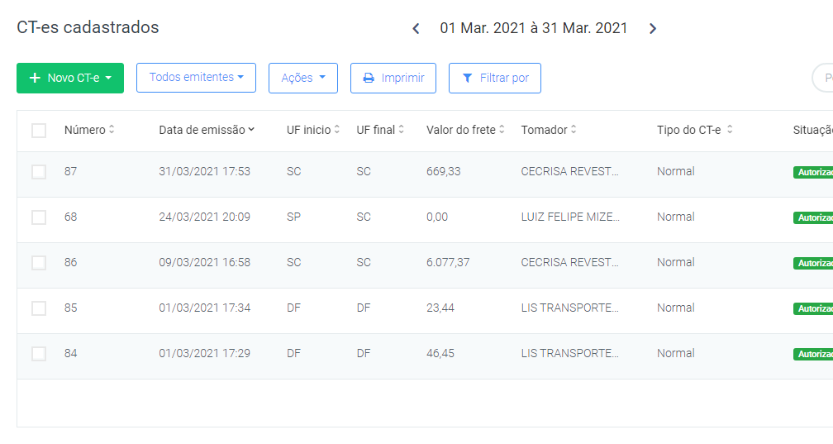The width and height of the screenshot is (833, 444).
Task: Select the checkbox for CT-e 85
Action: coord(39,308)
